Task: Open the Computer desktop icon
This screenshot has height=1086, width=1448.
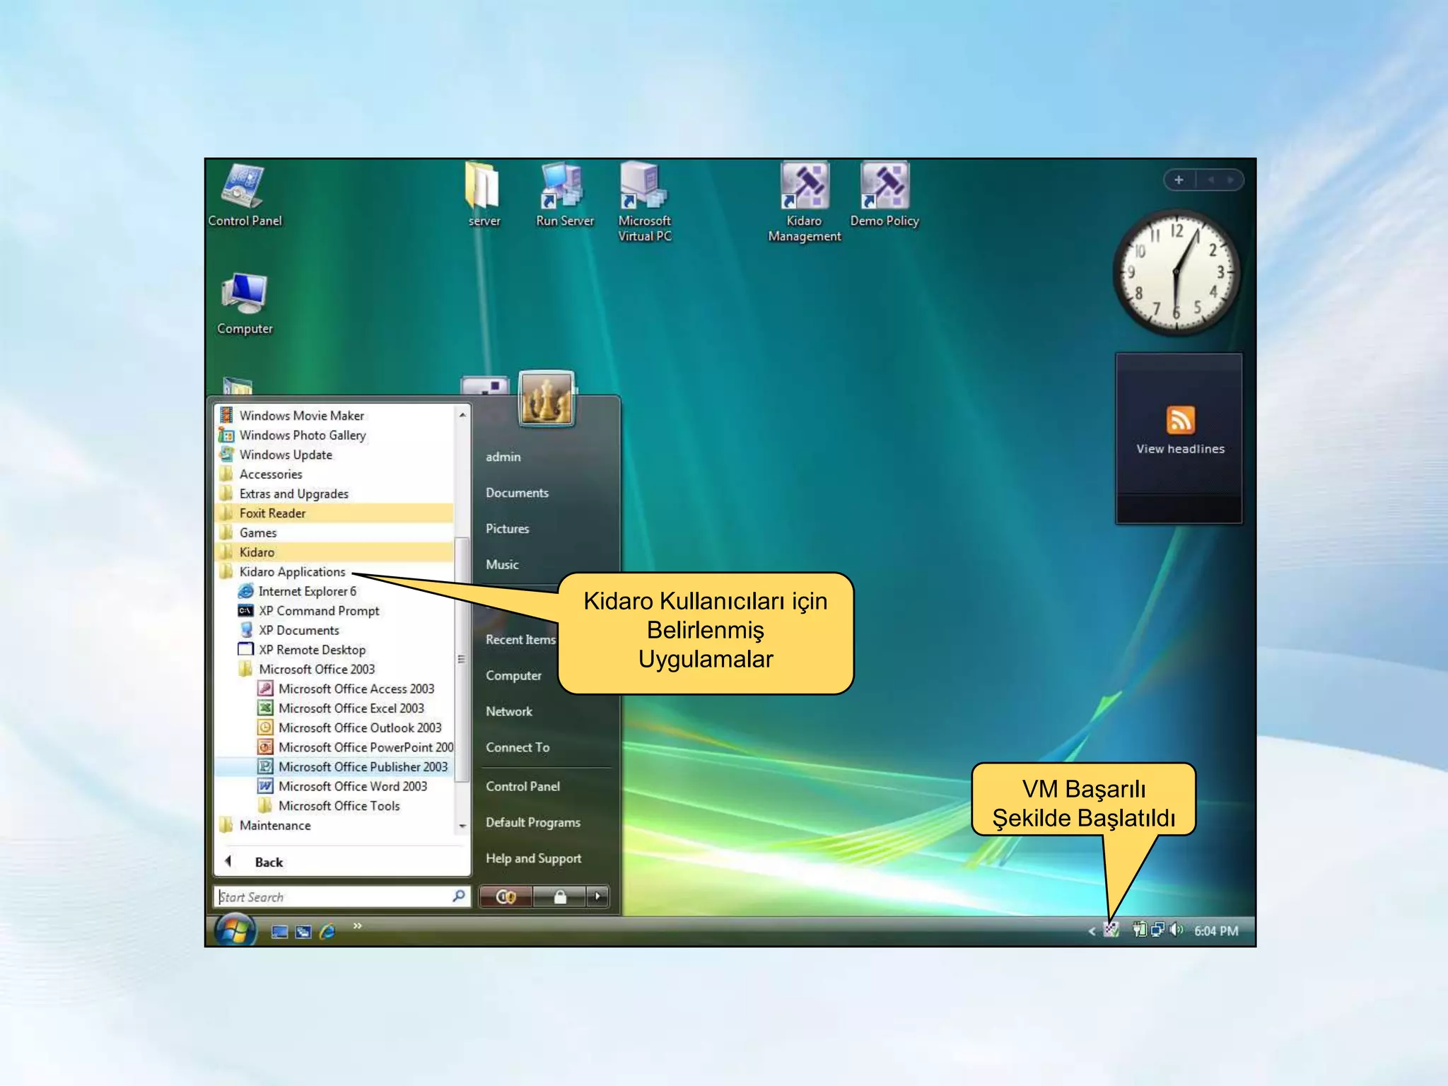Action: (245, 304)
